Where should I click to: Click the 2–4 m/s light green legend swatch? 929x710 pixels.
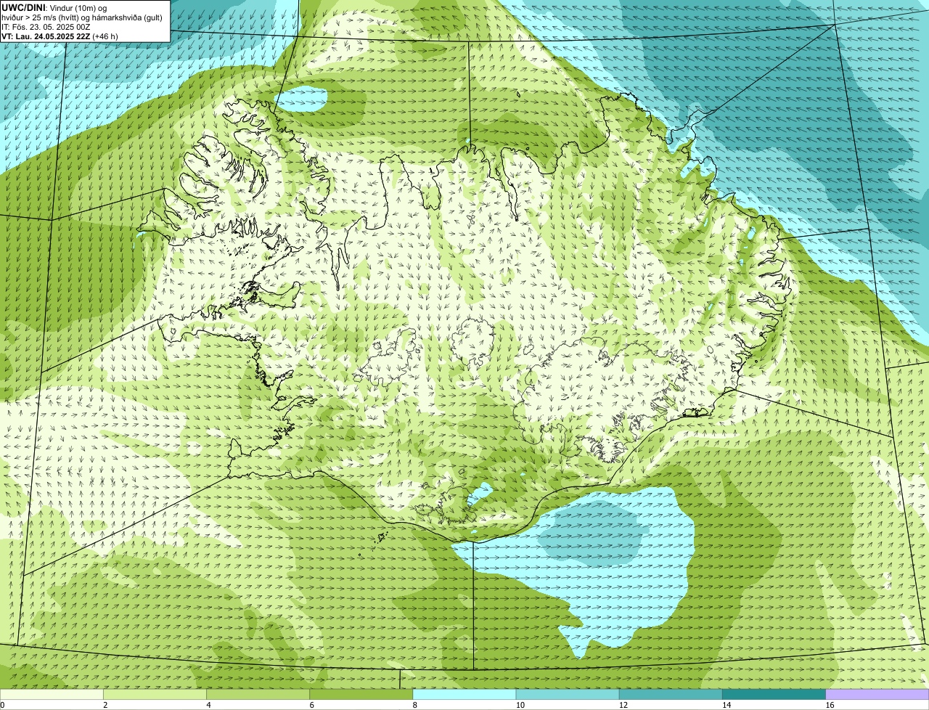(x=155, y=694)
